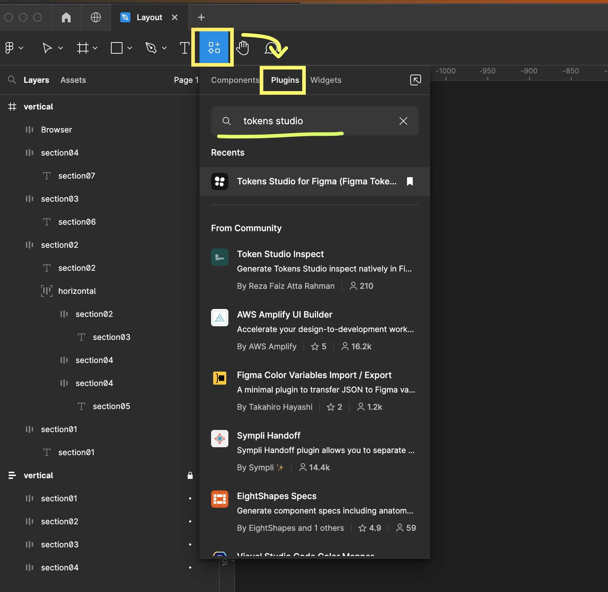Select the Comment tool
The image size is (608, 592).
tap(272, 48)
